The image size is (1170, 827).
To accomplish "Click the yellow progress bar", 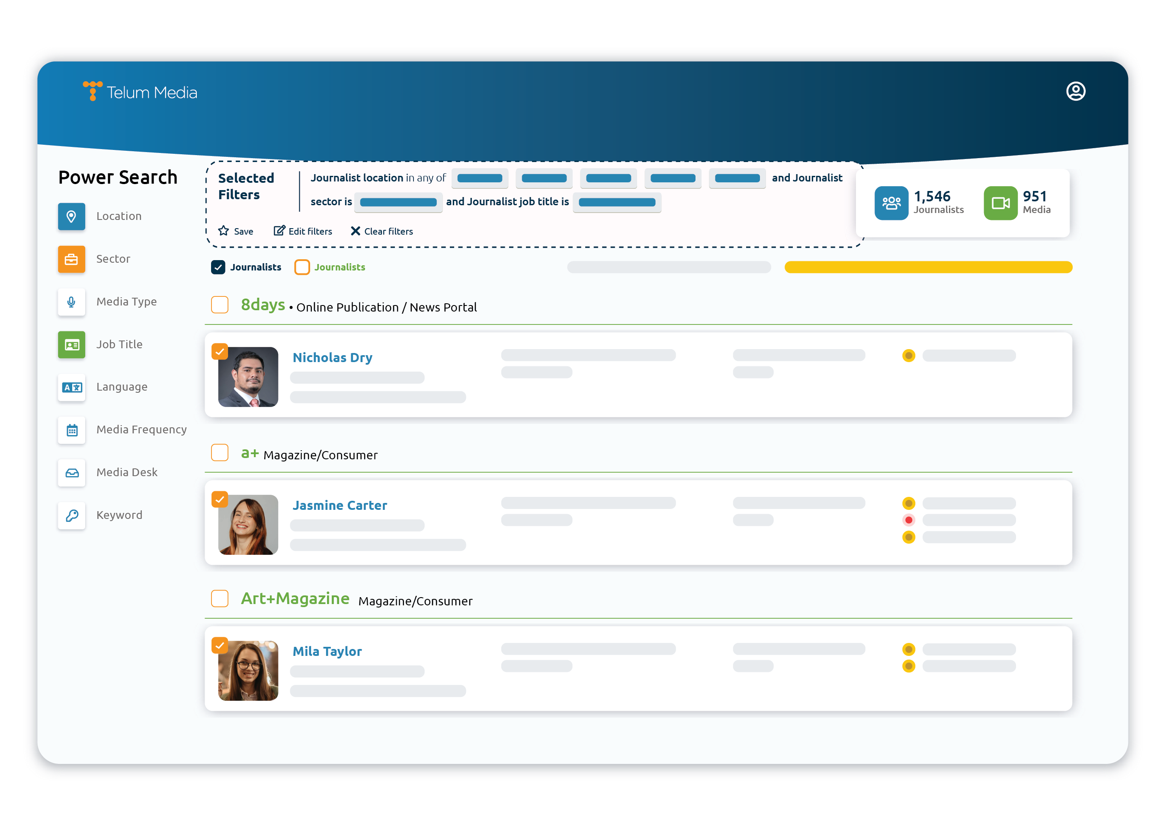I will pyautogui.click(x=928, y=267).
